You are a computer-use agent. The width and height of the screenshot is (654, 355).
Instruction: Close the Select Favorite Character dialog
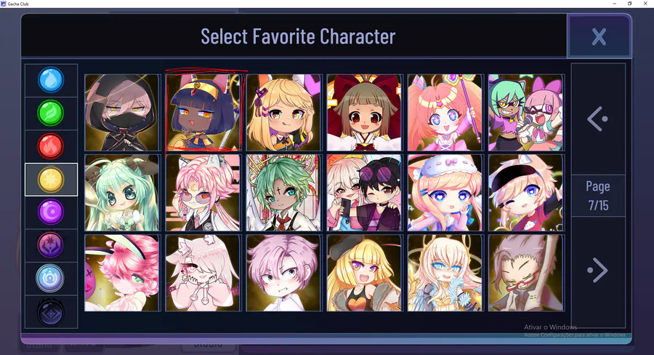(599, 37)
